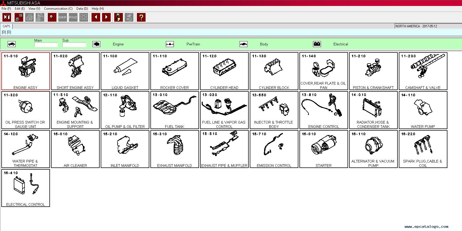Click the car vehicle icon in green bar
This screenshot has height=231, width=462.
coord(12,44)
